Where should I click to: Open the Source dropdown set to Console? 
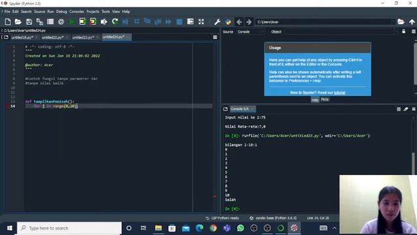251,32
